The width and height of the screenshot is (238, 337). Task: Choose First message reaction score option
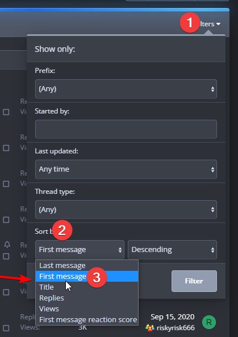coord(87,319)
